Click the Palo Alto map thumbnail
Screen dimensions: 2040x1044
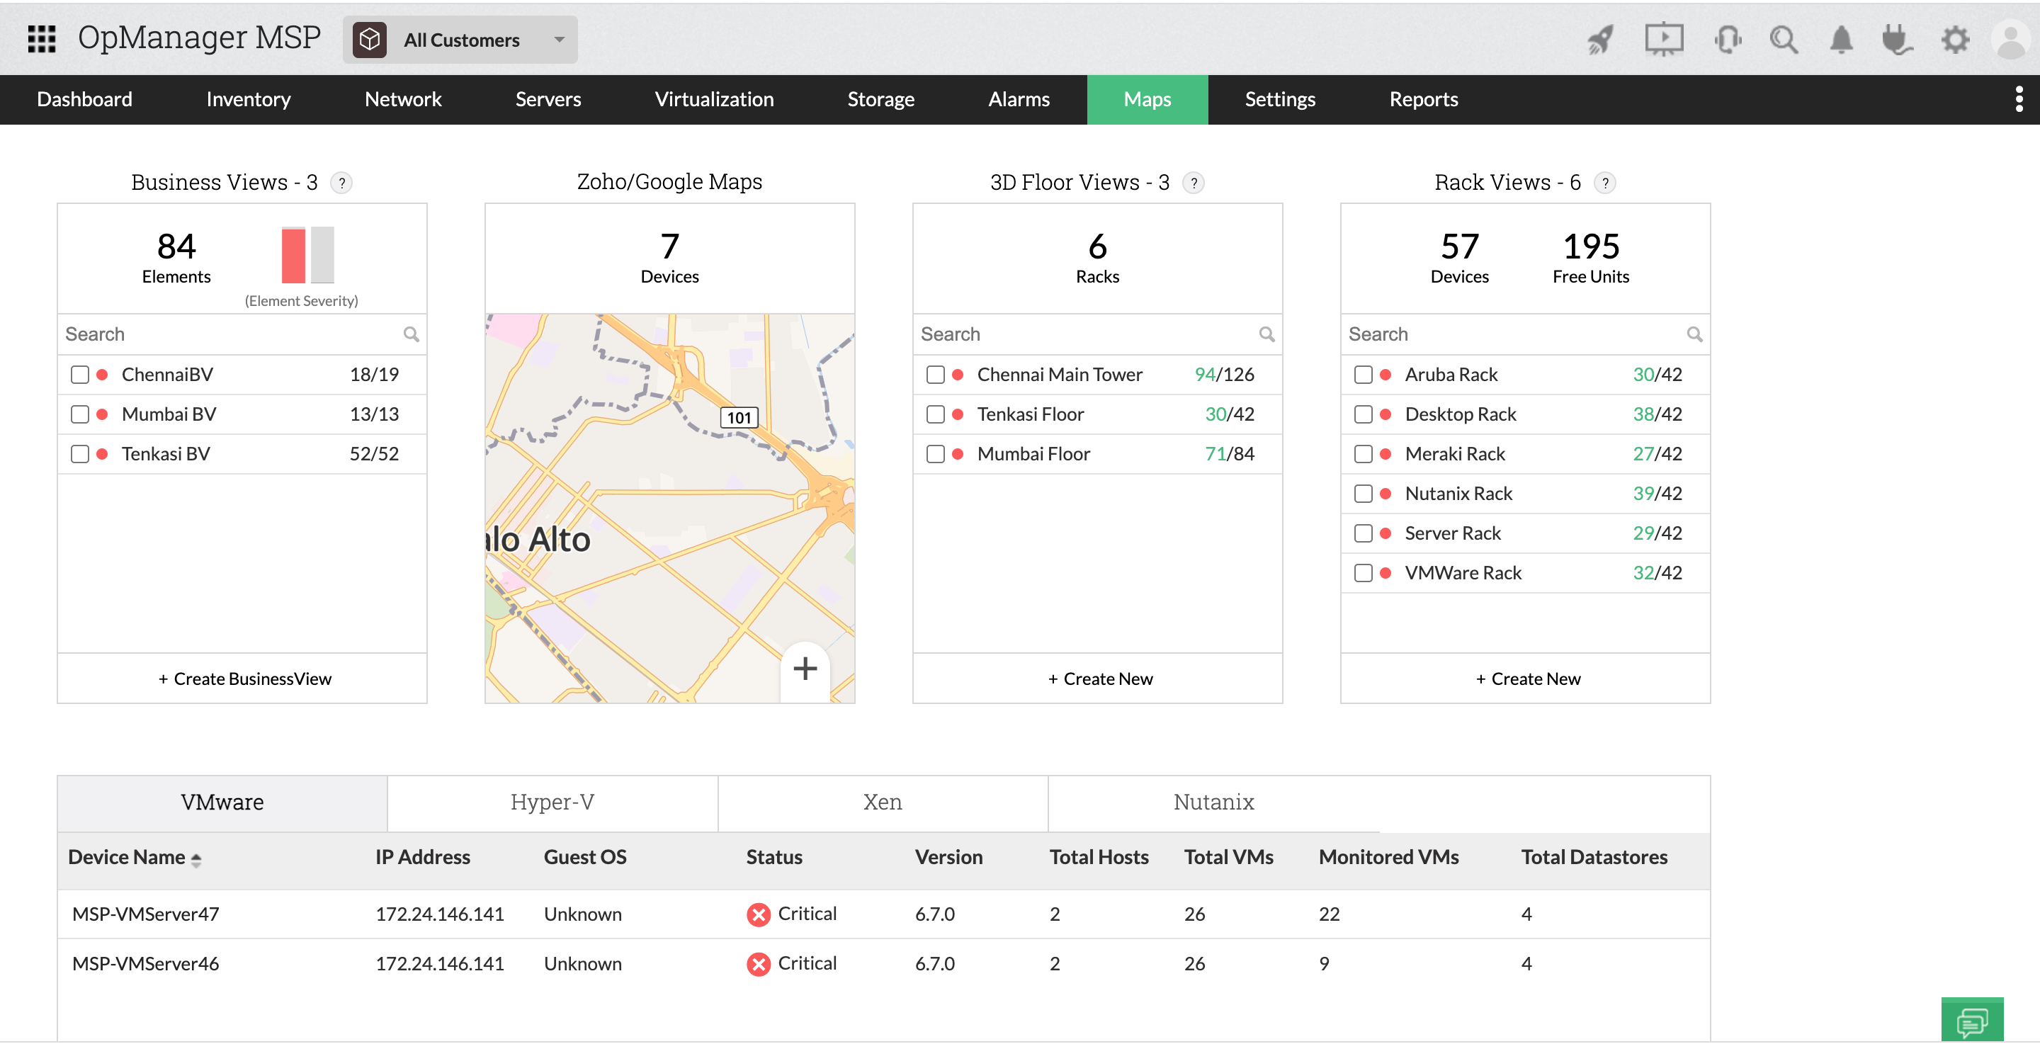tap(669, 508)
